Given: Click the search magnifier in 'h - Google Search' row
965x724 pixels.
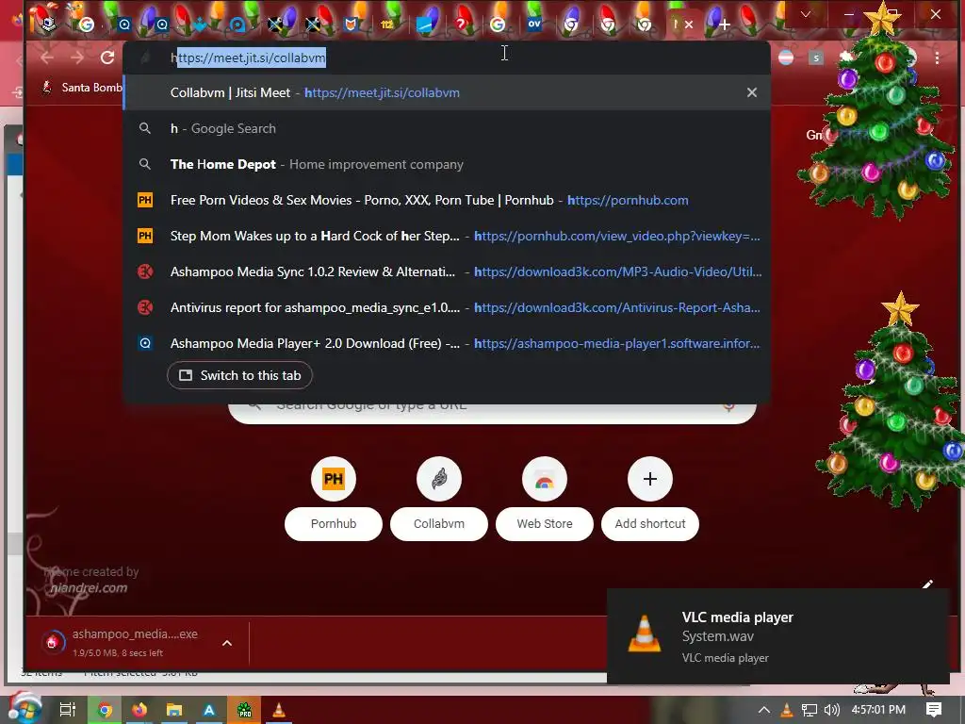Looking at the screenshot, I should click(144, 128).
